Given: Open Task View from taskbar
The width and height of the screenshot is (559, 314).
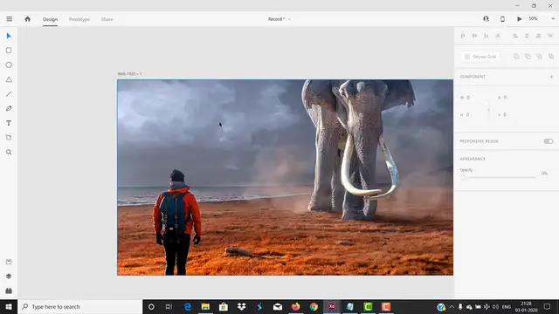Looking at the screenshot, I should [x=169, y=306].
